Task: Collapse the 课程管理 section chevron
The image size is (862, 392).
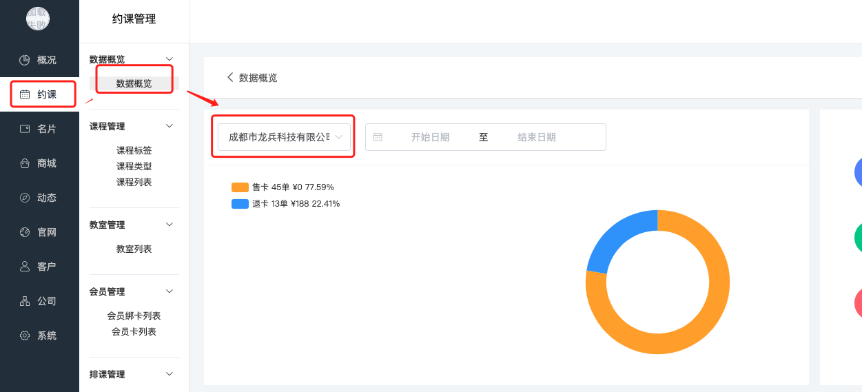Action: pos(170,126)
